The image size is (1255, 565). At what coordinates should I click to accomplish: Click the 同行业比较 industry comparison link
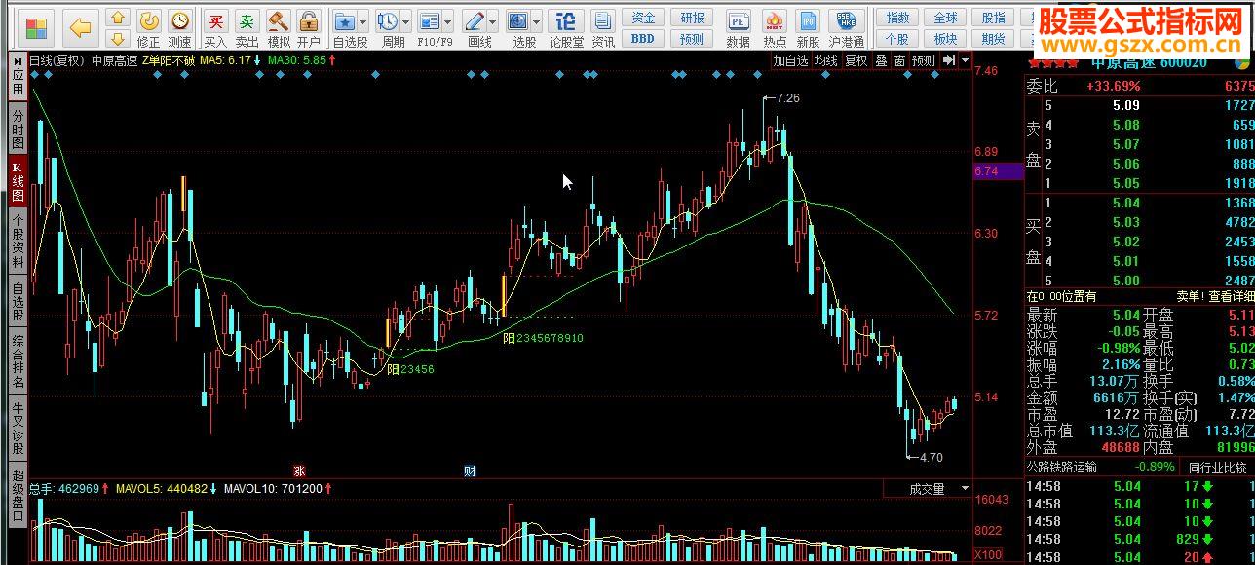click(1217, 468)
